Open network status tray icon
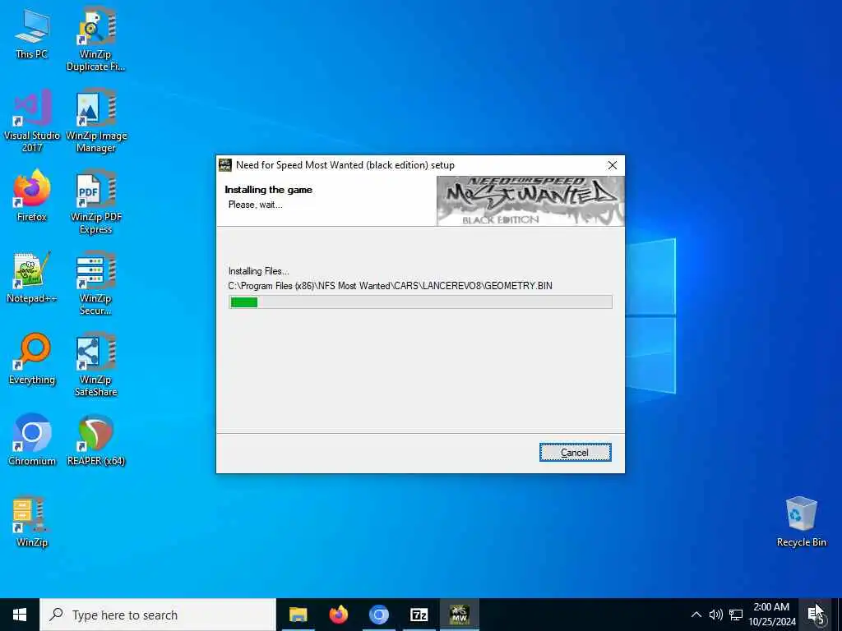842x631 pixels. tap(736, 615)
